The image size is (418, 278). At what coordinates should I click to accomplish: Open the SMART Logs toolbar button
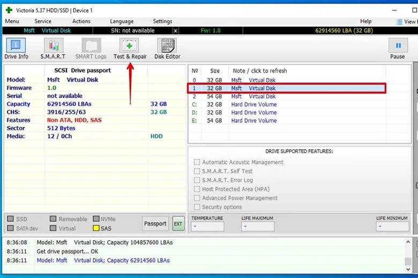[91, 49]
